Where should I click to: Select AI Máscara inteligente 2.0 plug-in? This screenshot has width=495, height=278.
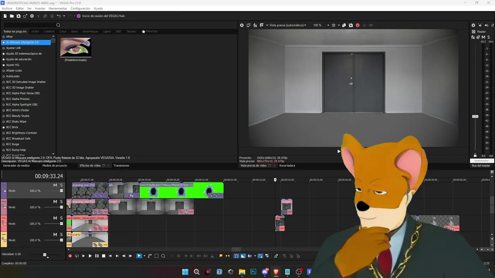pyautogui.click(x=26, y=42)
